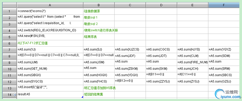Click cell =A2.switch(REQ_ID,A3:REQUISITION_ID)
The width and height of the screenshot is (242, 101).
pyautogui.click(x=50, y=30)
